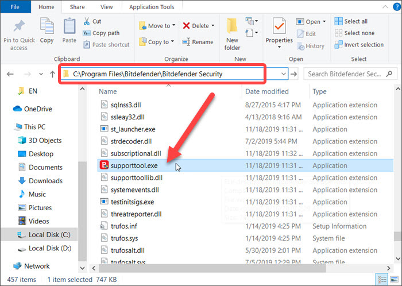Click the Edit ribbon button
The image size is (402, 286).
coord(306,34)
